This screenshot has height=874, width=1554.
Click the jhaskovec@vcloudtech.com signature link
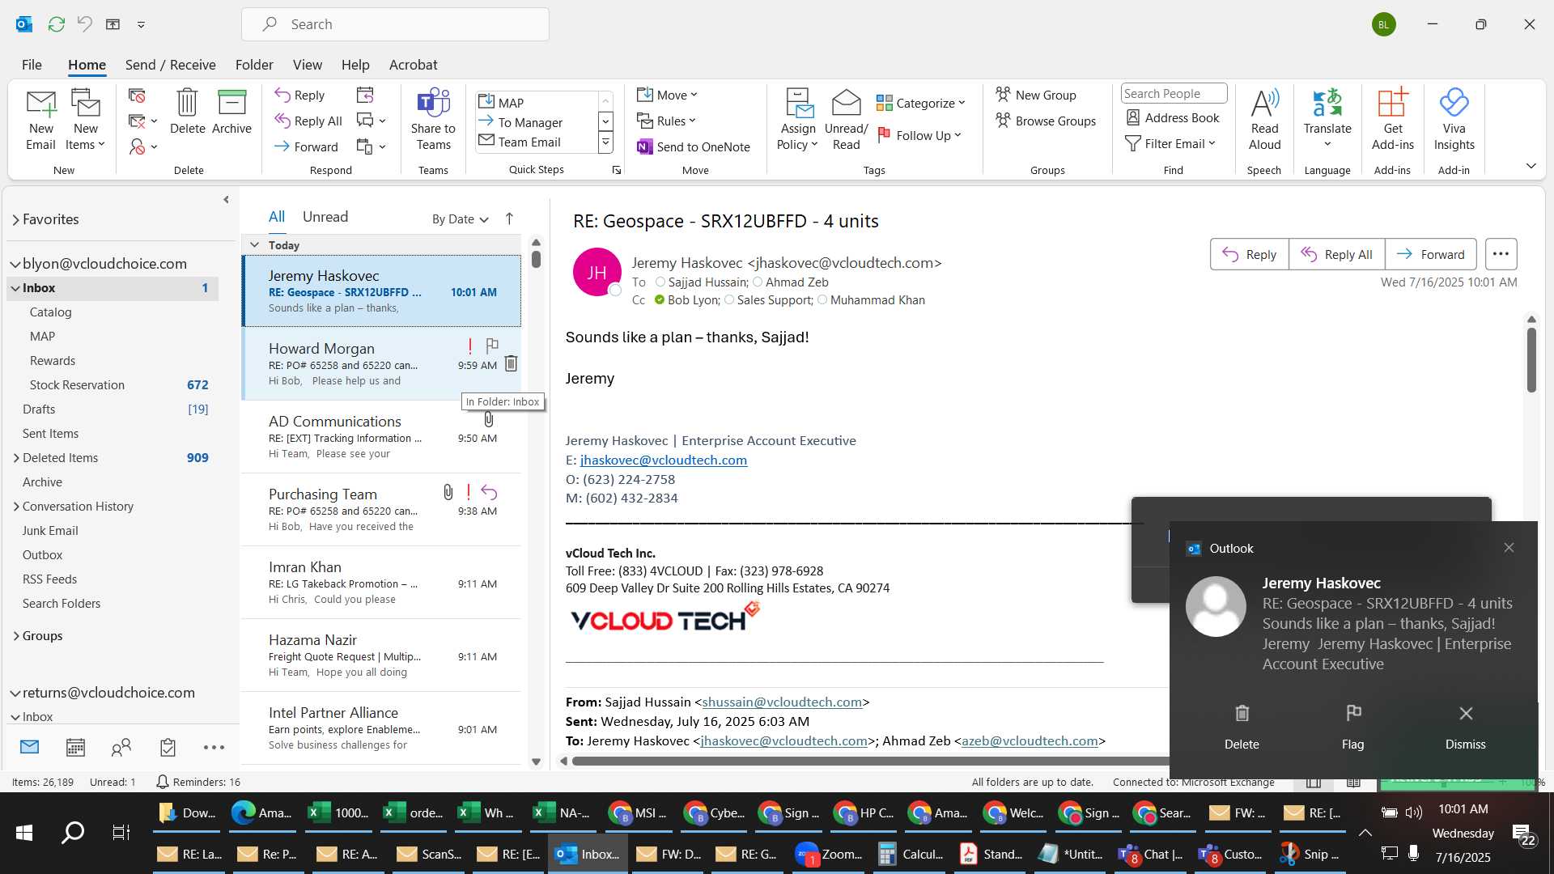coord(663,460)
